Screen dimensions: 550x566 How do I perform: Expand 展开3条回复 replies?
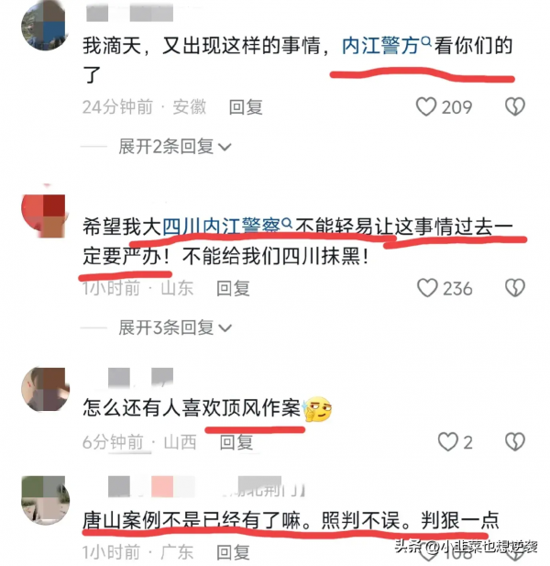(174, 327)
